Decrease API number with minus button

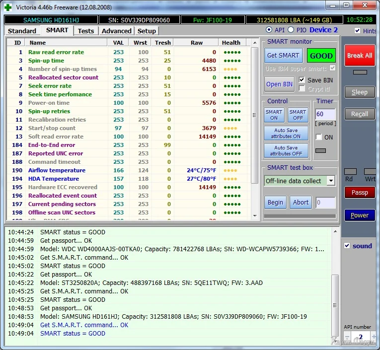(346, 338)
